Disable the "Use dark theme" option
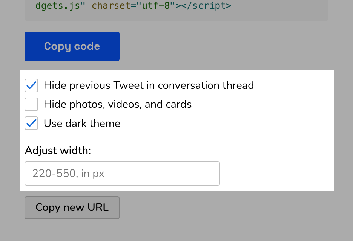Image resolution: width=353 pixels, height=241 pixels. [31, 123]
